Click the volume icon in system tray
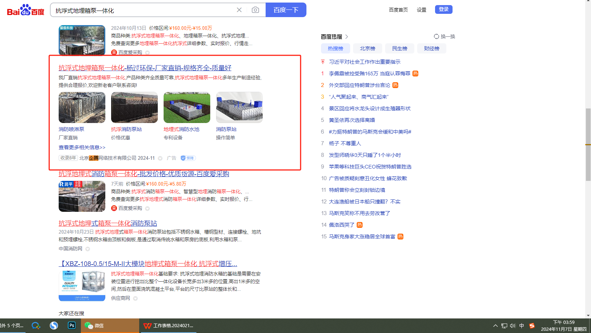Image resolution: width=591 pixels, height=333 pixels. pos(513,326)
